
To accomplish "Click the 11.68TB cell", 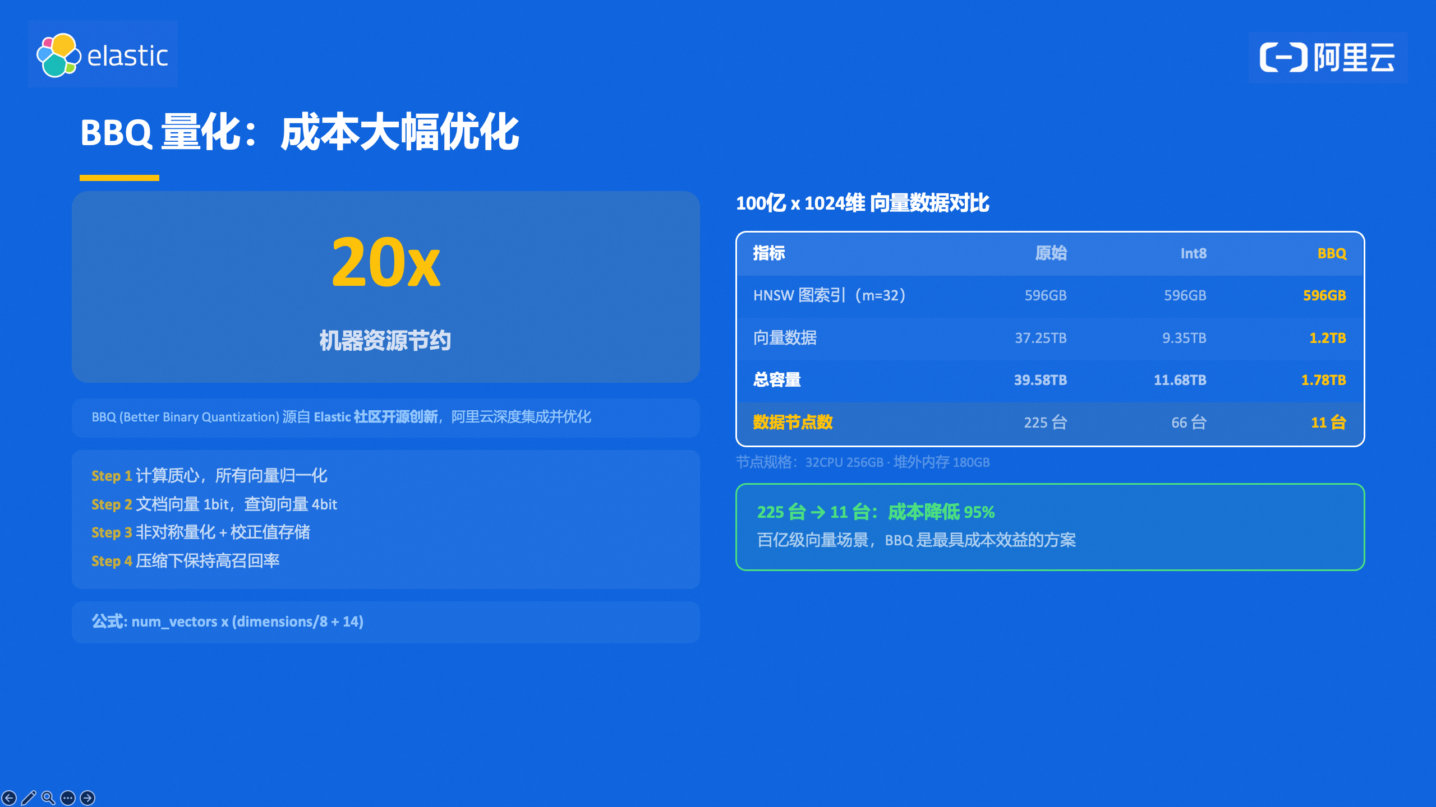I will [x=1180, y=380].
